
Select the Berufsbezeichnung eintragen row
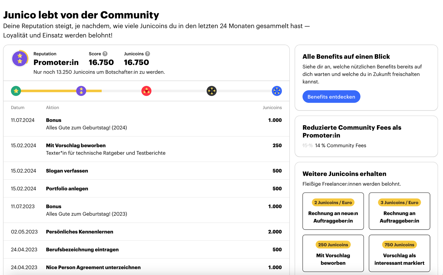click(x=146, y=250)
